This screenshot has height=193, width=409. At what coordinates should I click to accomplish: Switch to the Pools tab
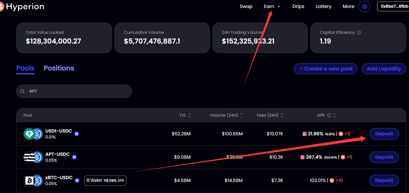click(x=25, y=68)
